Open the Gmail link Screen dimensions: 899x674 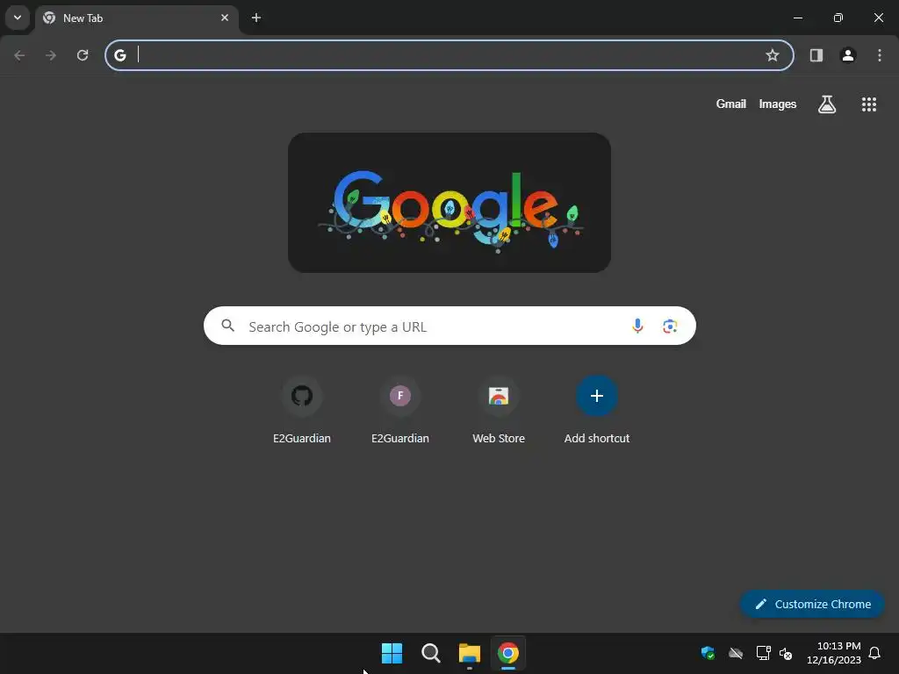(x=731, y=104)
